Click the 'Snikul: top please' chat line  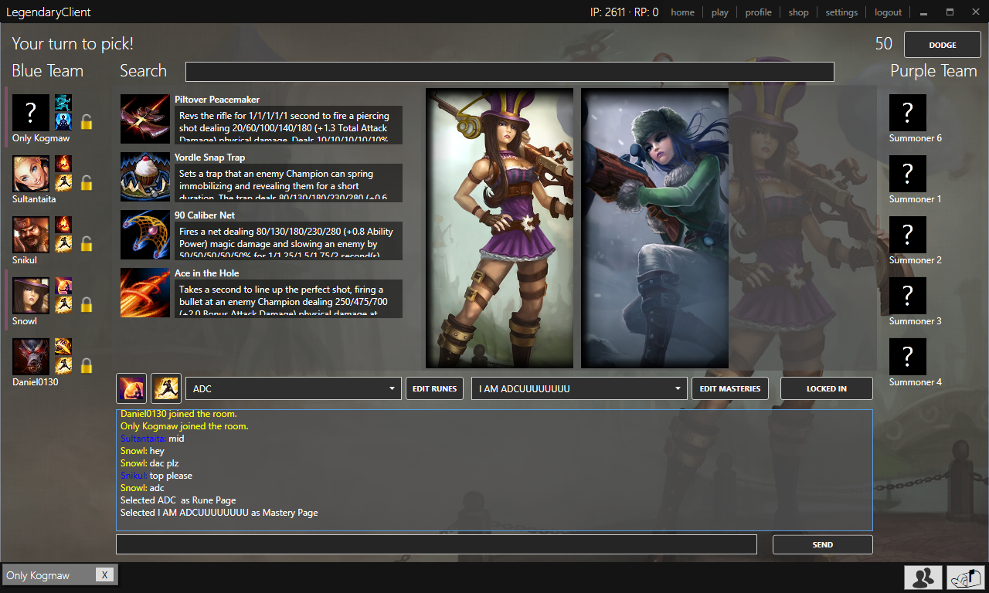(156, 476)
